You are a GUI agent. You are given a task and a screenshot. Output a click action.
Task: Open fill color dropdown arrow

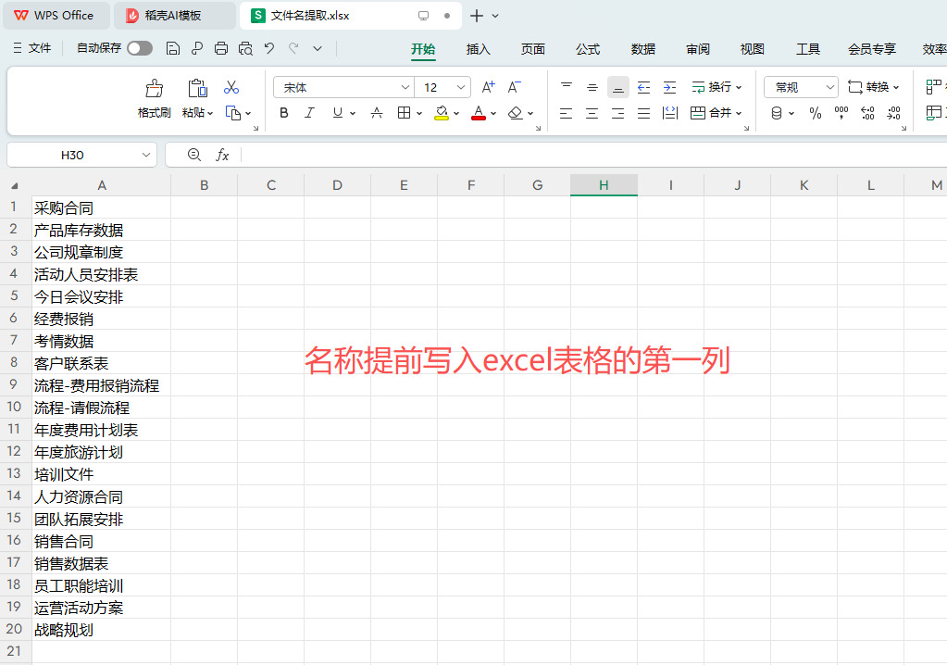456,113
